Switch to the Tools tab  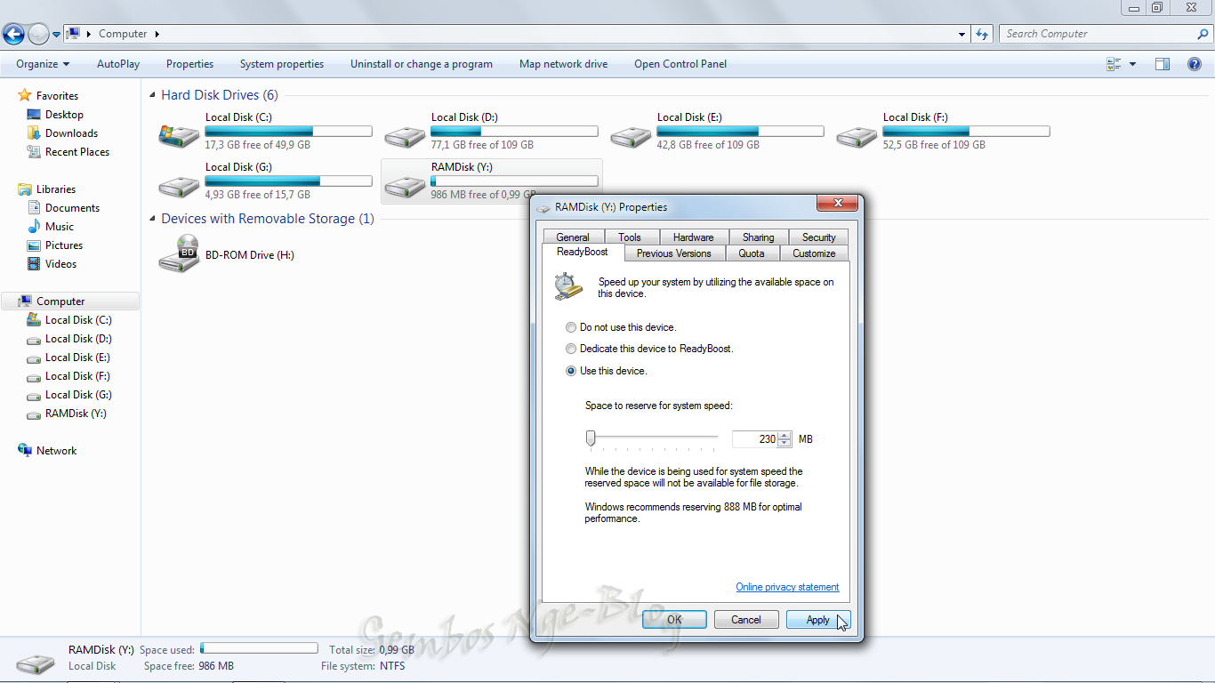pos(630,237)
